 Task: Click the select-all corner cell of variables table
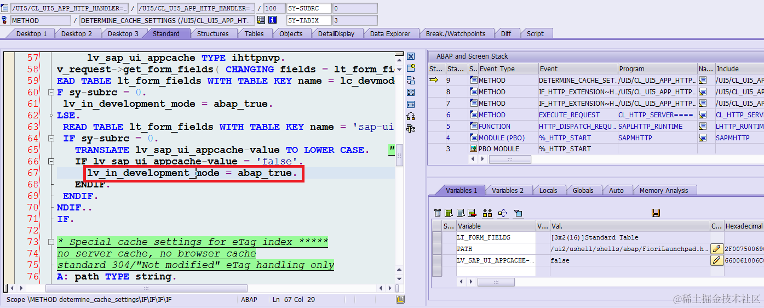(x=436, y=226)
